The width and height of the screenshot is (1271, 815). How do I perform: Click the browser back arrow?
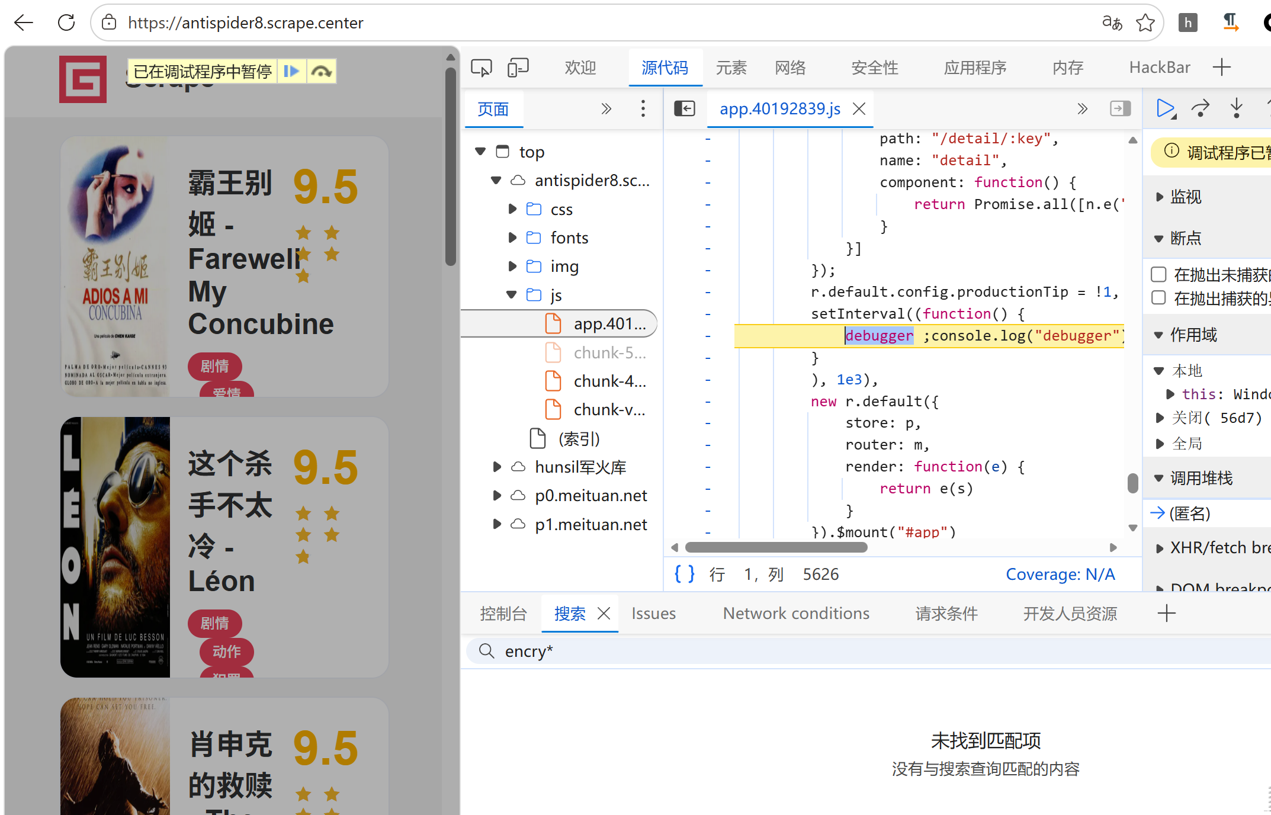pos(24,23)
